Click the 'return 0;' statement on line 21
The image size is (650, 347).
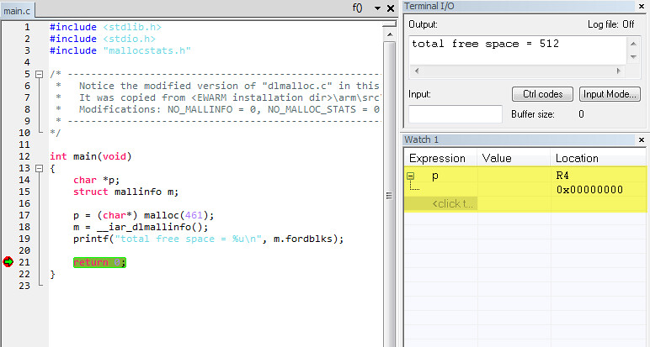99,262
